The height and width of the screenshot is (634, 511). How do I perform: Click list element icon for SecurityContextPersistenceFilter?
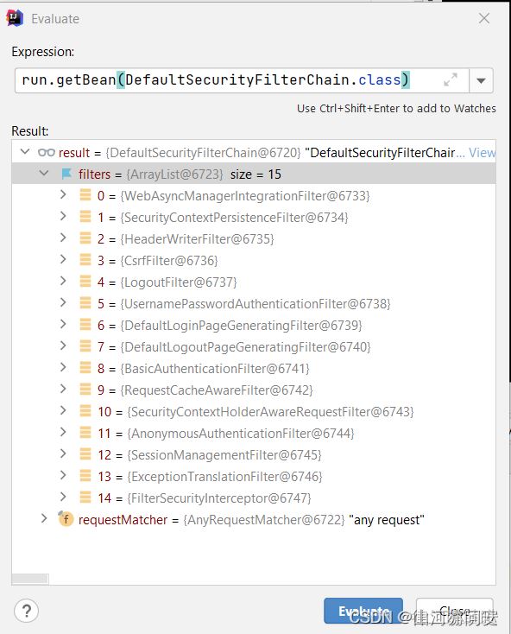pos(85,217)
